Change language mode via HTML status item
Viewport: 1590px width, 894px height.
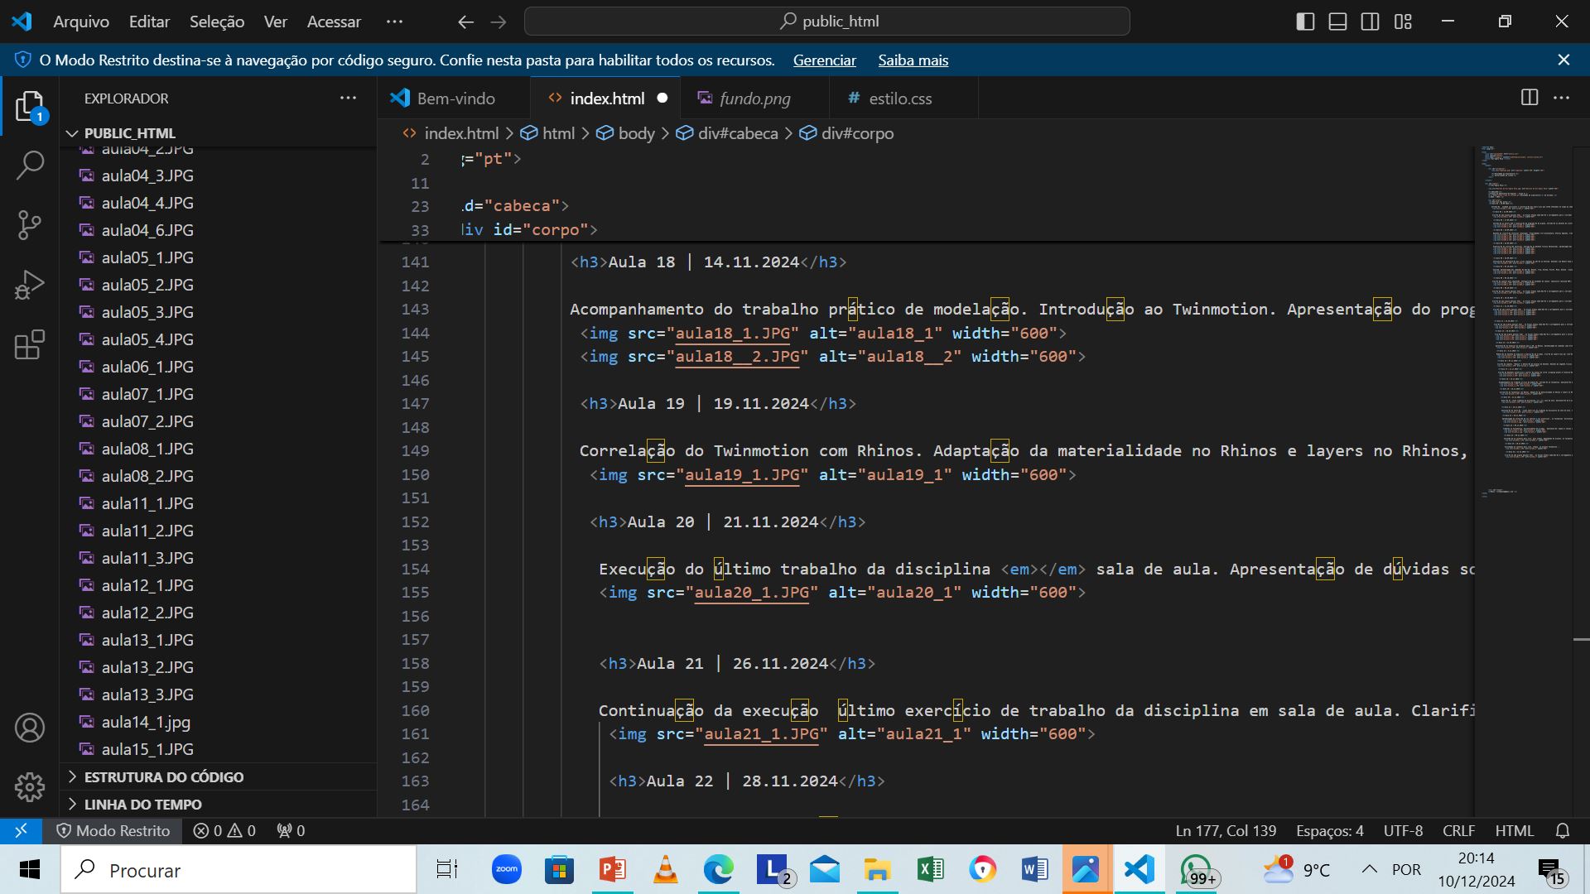(1515, 830)
